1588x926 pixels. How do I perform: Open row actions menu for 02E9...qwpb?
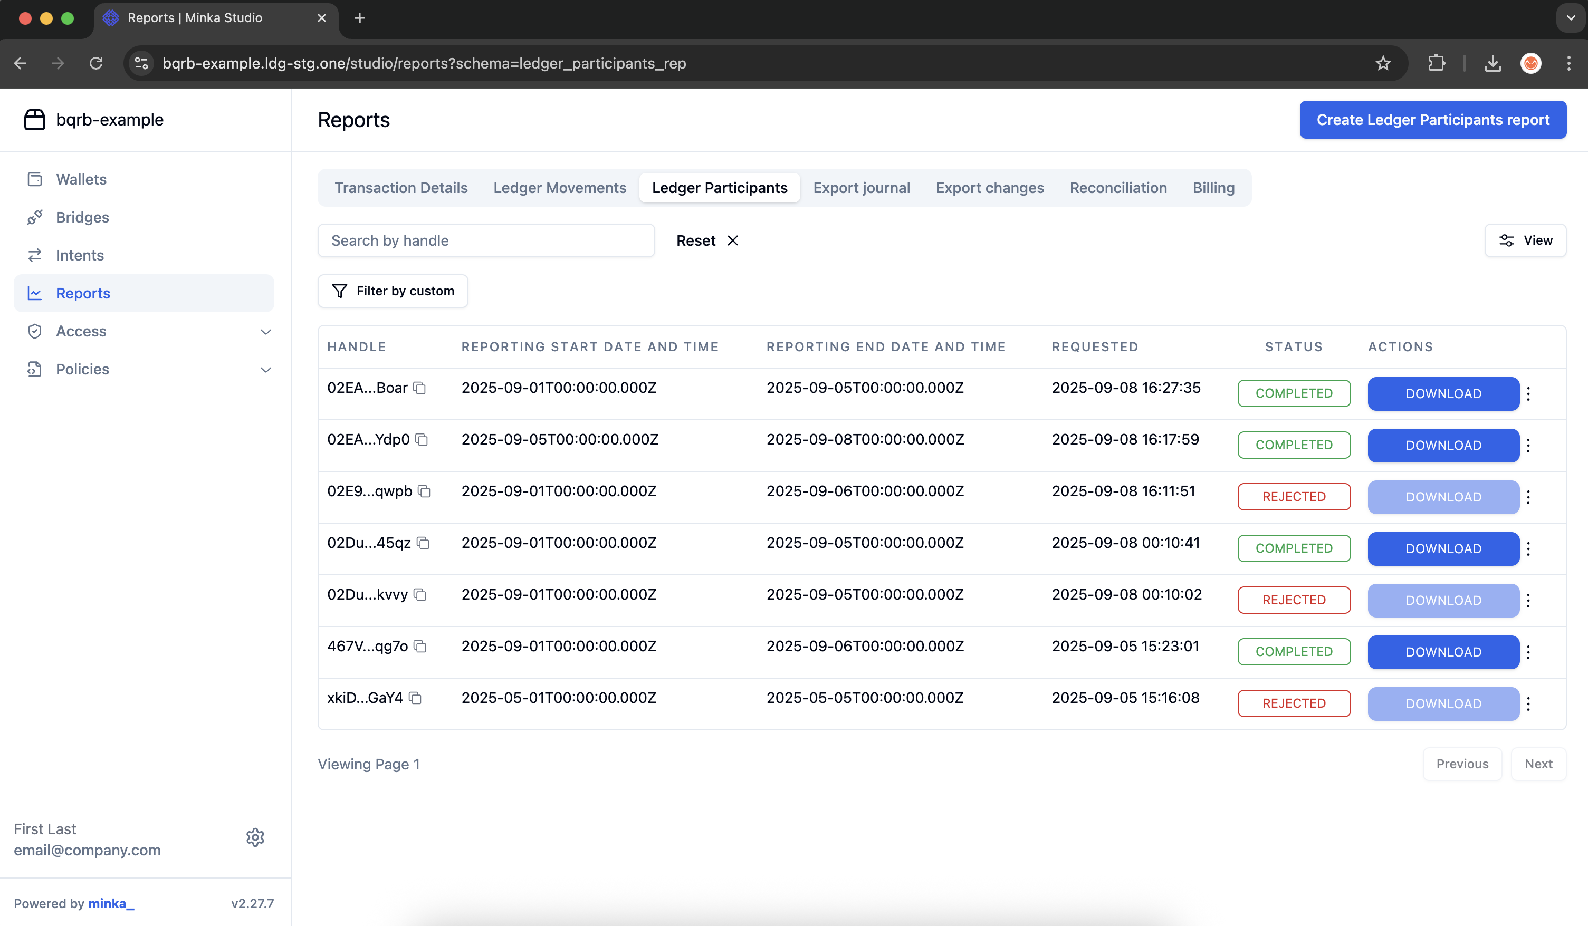click(x=1528, y=497)
